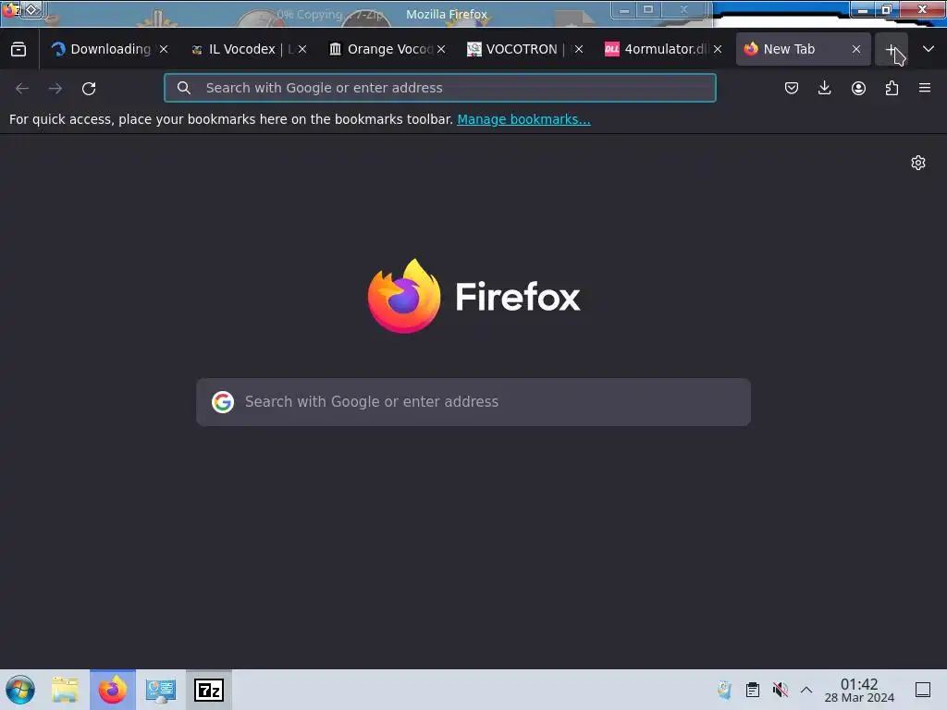
Task: Go forward one page
Action: 55,88
